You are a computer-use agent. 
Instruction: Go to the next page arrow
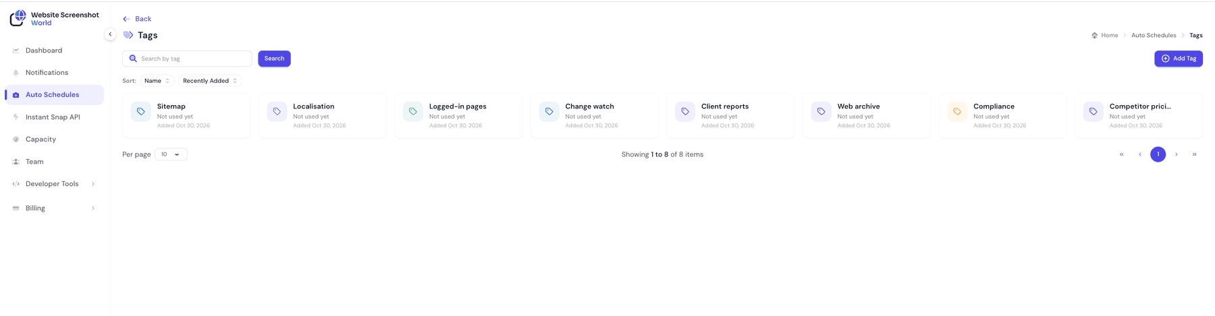pyautogui.click(x=1177, y=154)
